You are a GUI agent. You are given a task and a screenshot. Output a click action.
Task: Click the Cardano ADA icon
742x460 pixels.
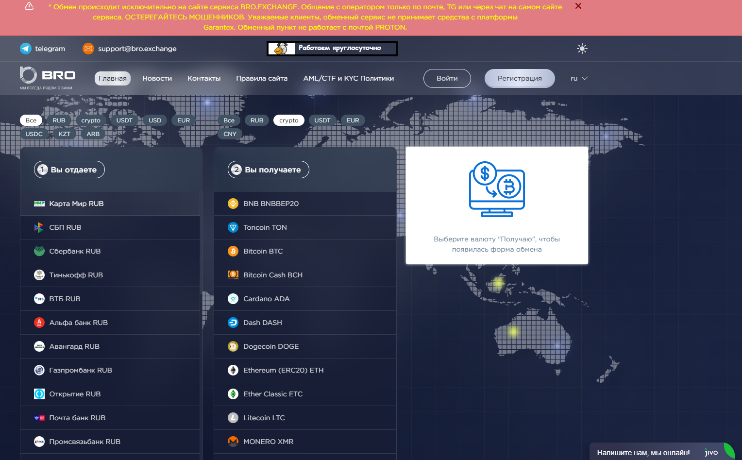pos(233,299)
